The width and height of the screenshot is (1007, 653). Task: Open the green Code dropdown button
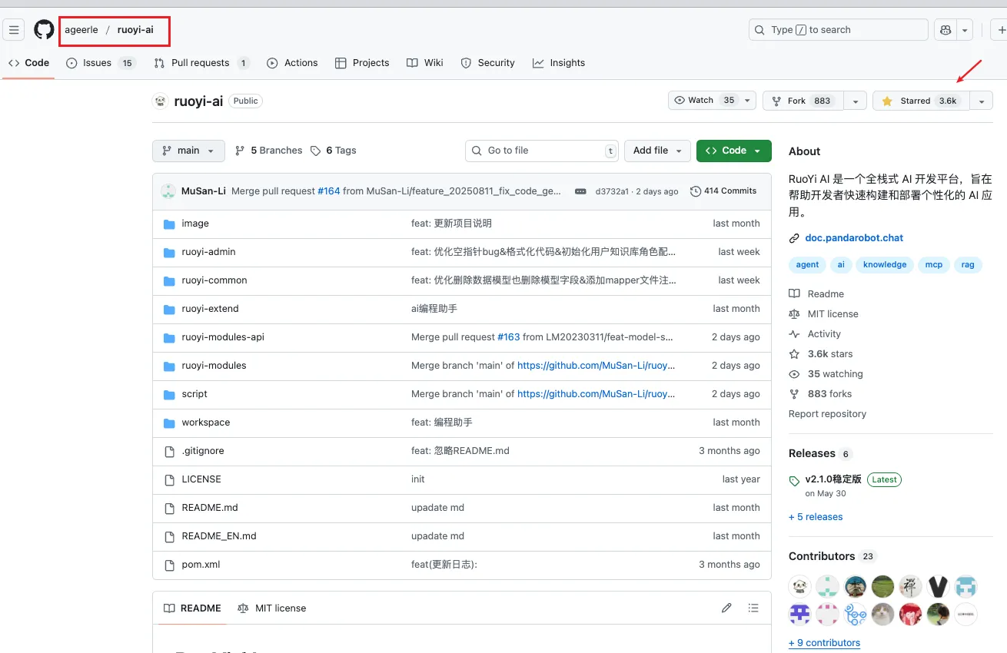point(733,151)
